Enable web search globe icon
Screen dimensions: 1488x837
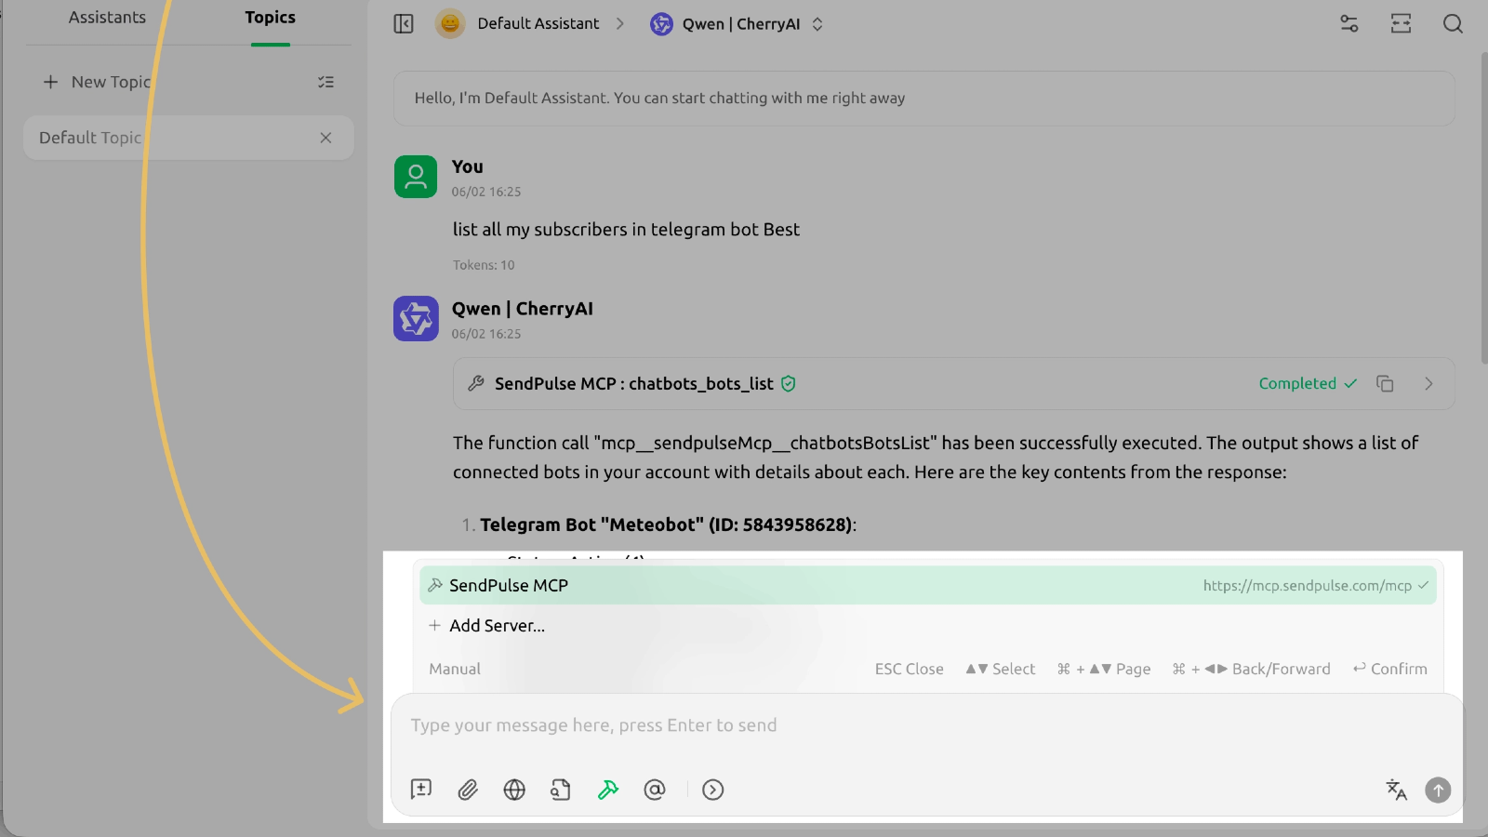[514, 790]
